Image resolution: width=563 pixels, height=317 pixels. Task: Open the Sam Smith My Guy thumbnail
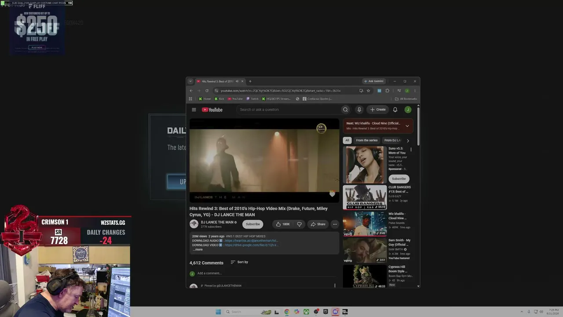point(365,250)
